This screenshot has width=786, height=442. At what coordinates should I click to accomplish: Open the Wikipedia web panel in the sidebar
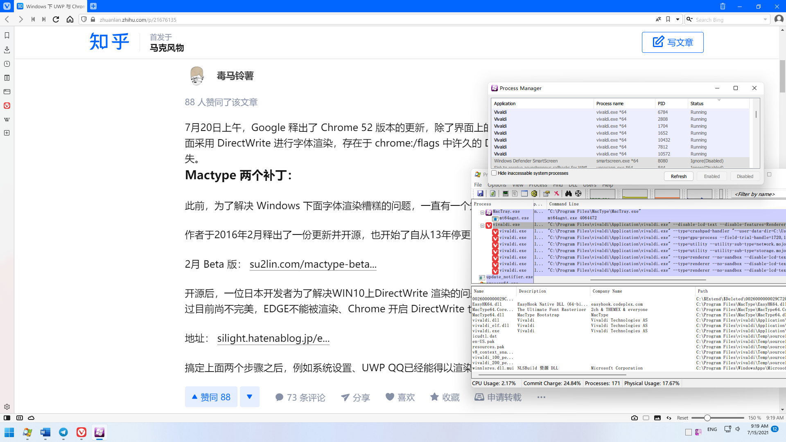click(7, 119)
